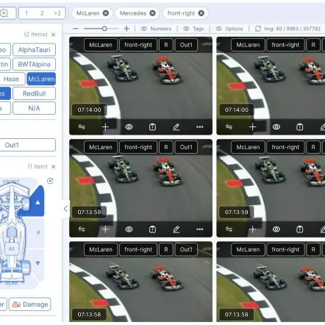This screenshot has width=325, height=325.
Task: Click the magnifier plus icon at top
Action: (4, 13)
